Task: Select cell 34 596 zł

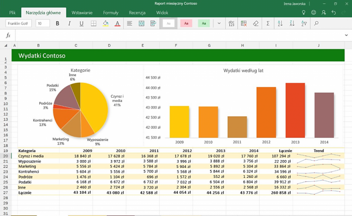Action: [276, 171]
